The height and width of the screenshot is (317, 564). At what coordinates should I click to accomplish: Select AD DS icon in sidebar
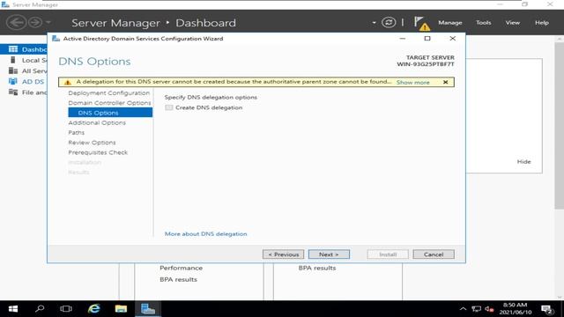tap(13, 82)
